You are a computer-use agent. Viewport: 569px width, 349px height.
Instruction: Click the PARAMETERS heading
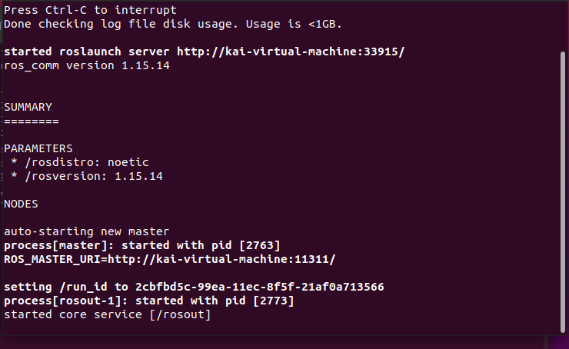(38, 148)
